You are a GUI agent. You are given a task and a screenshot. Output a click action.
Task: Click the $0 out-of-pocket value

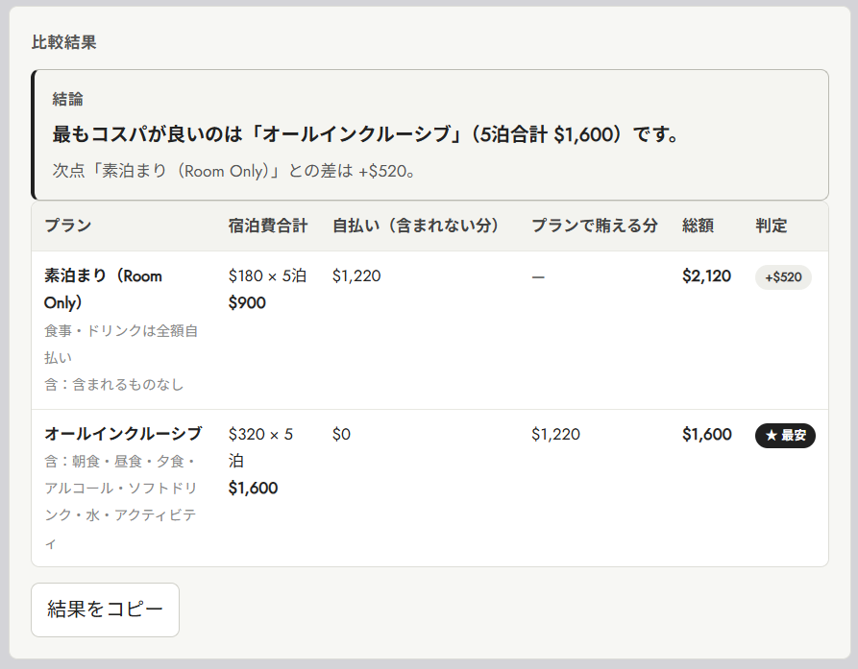click(x=341, y=435)
